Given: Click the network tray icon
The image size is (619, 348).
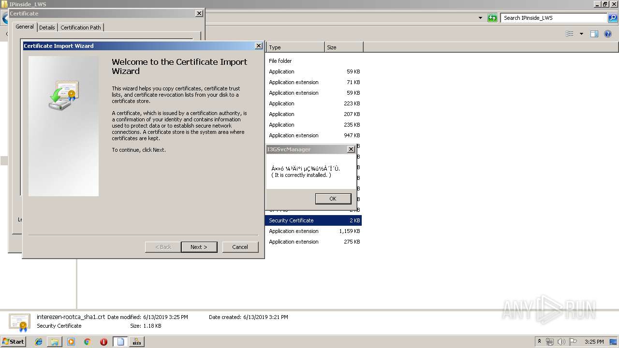Looking at the screenshot, I should (550, 342).
